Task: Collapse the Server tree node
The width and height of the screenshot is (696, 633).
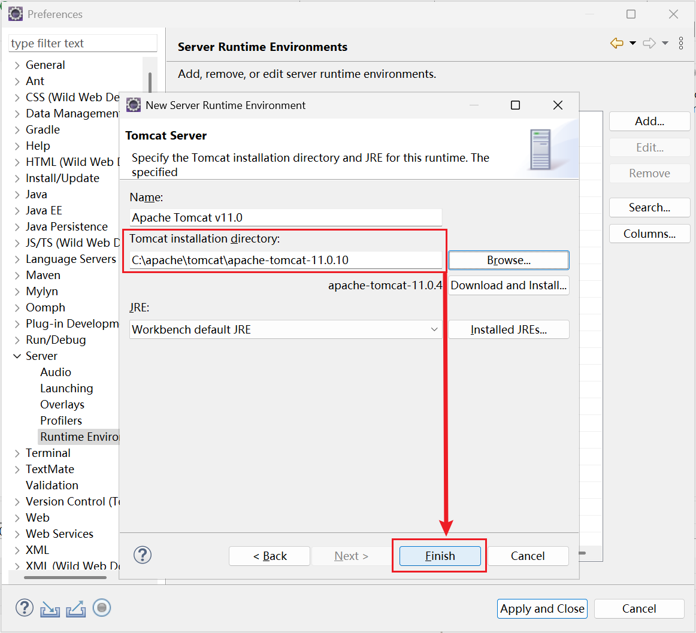Action: [x=17, y=356]
